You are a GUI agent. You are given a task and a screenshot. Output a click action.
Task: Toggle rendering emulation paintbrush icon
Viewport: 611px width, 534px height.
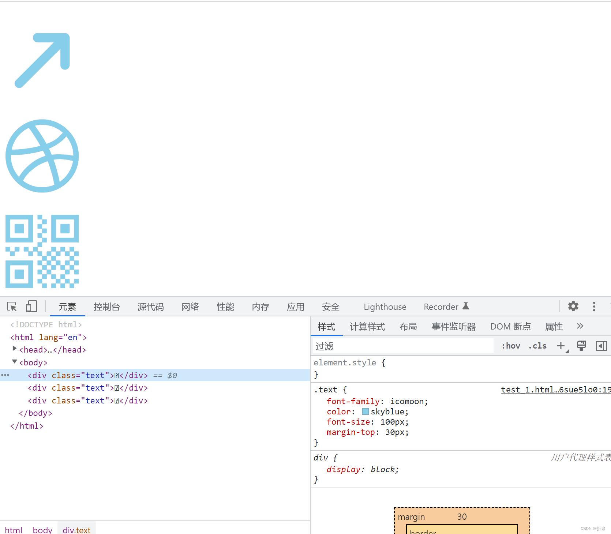581,346
